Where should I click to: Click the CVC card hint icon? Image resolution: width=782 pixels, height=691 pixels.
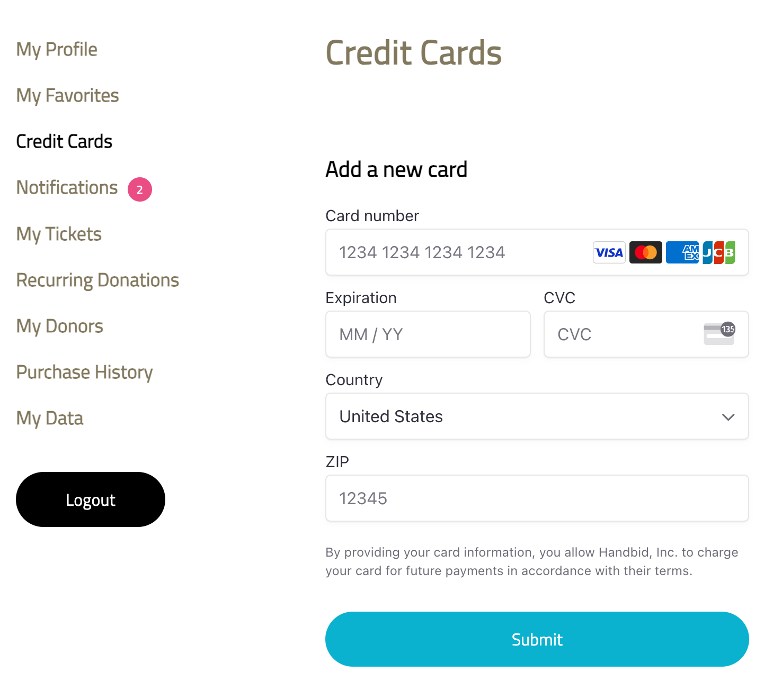pos(719,333)
